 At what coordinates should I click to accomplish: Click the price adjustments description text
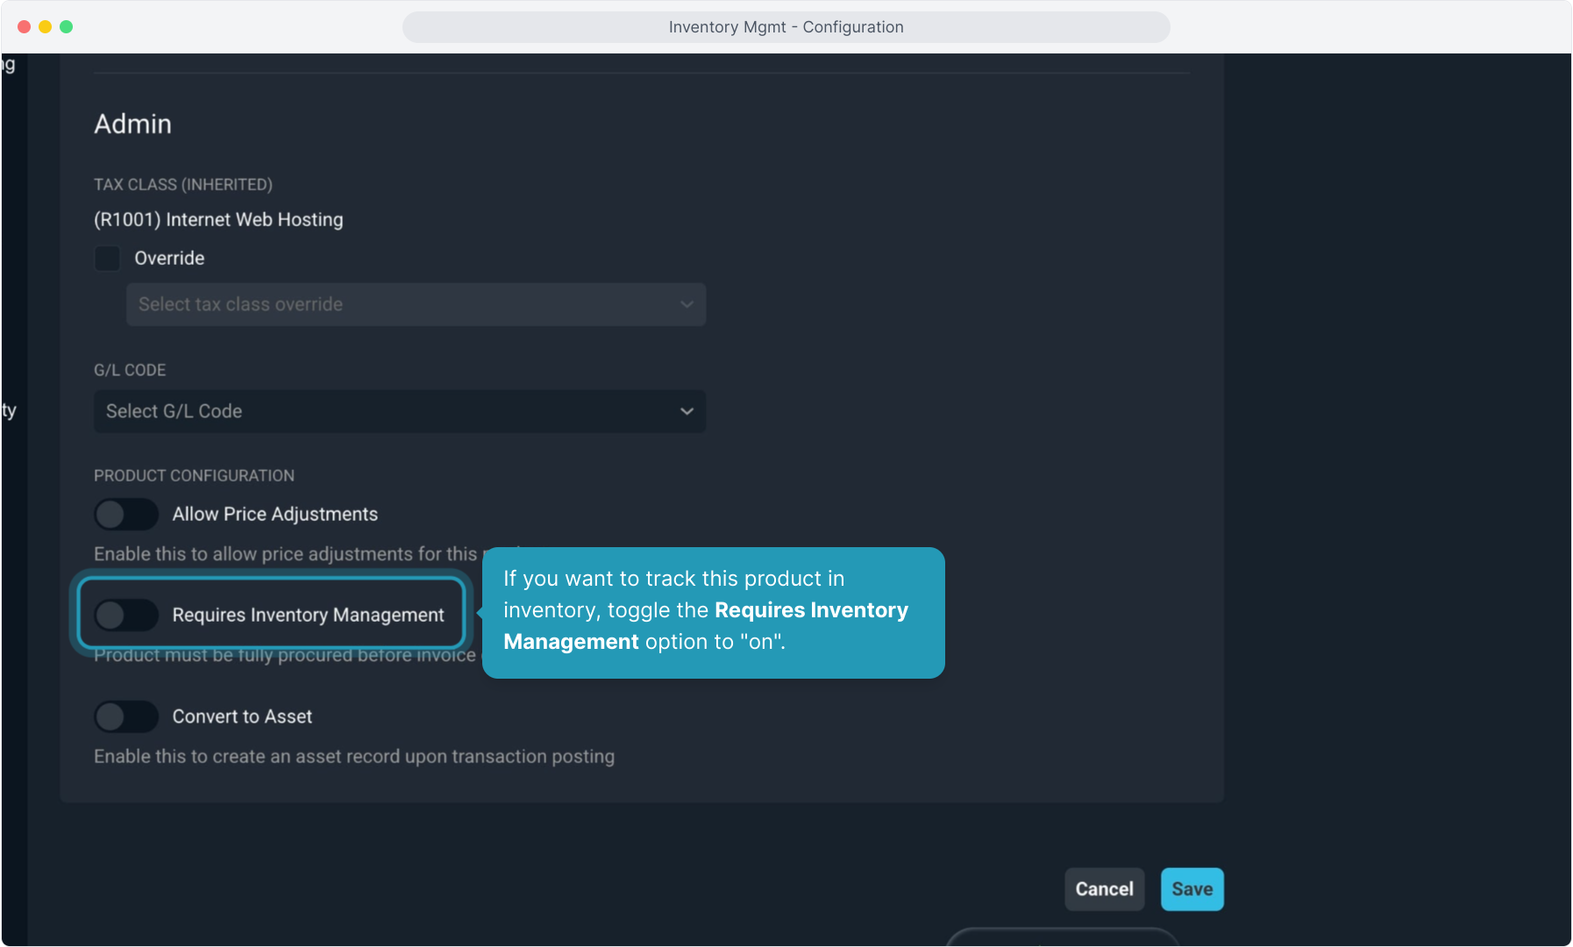pyautogui.click(x=286, y=554)
